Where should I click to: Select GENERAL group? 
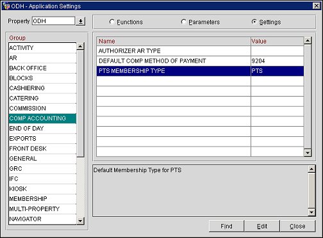pos(42,159)
